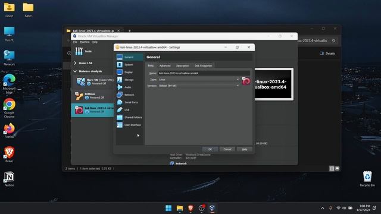Viewport: 381px width, 214px height.
Task: Open Ghost folder on desktop
Action: [10, 10]
